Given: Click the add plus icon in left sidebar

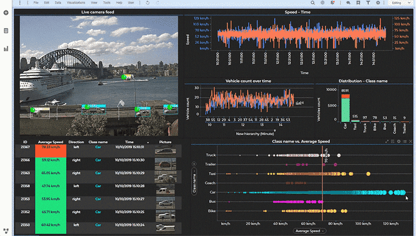Looking at the screenshot, I should click(x=6, y=13).
